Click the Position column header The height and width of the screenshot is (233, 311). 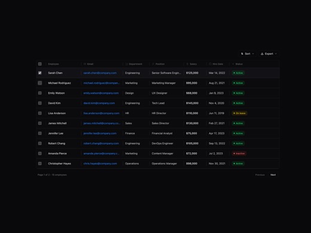click(158, 64)
